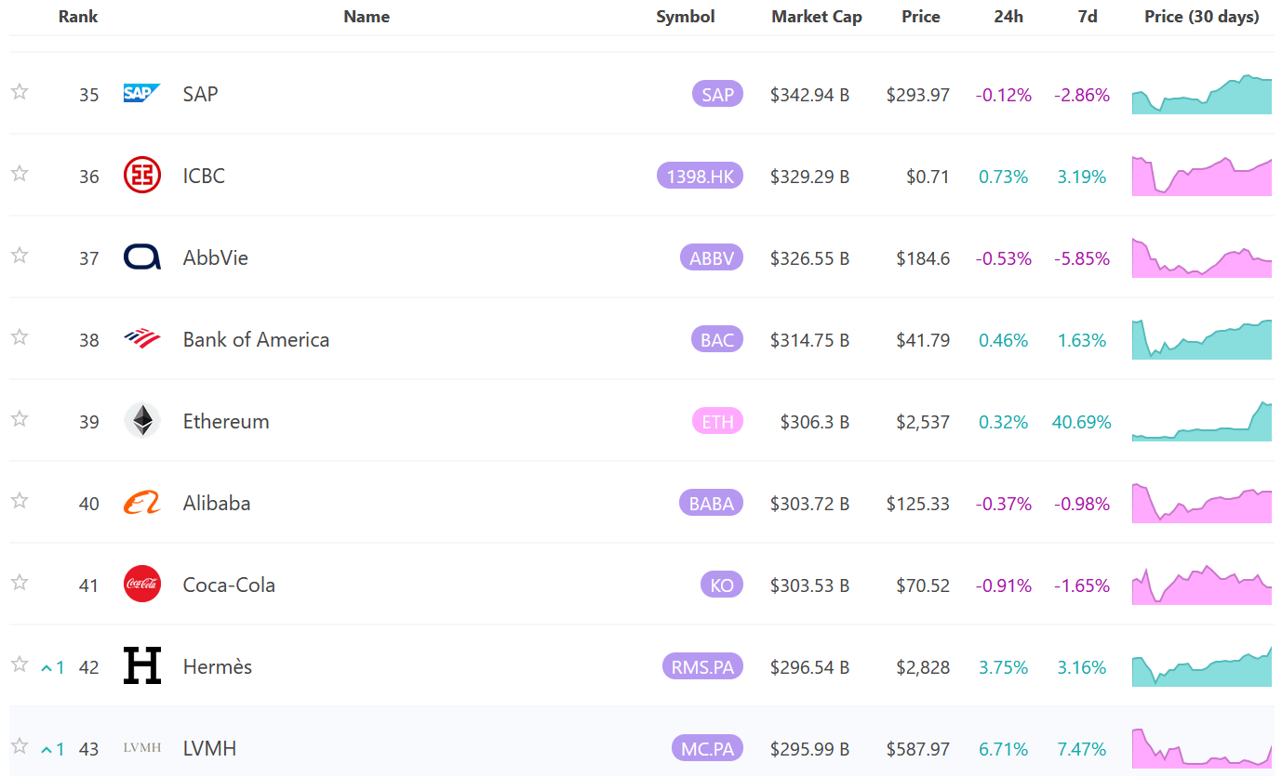Click the Bank of America logo

(141, 338)
